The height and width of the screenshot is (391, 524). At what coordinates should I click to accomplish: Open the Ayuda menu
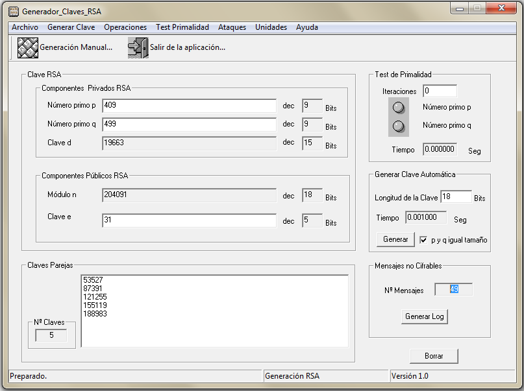click(307, 27)
